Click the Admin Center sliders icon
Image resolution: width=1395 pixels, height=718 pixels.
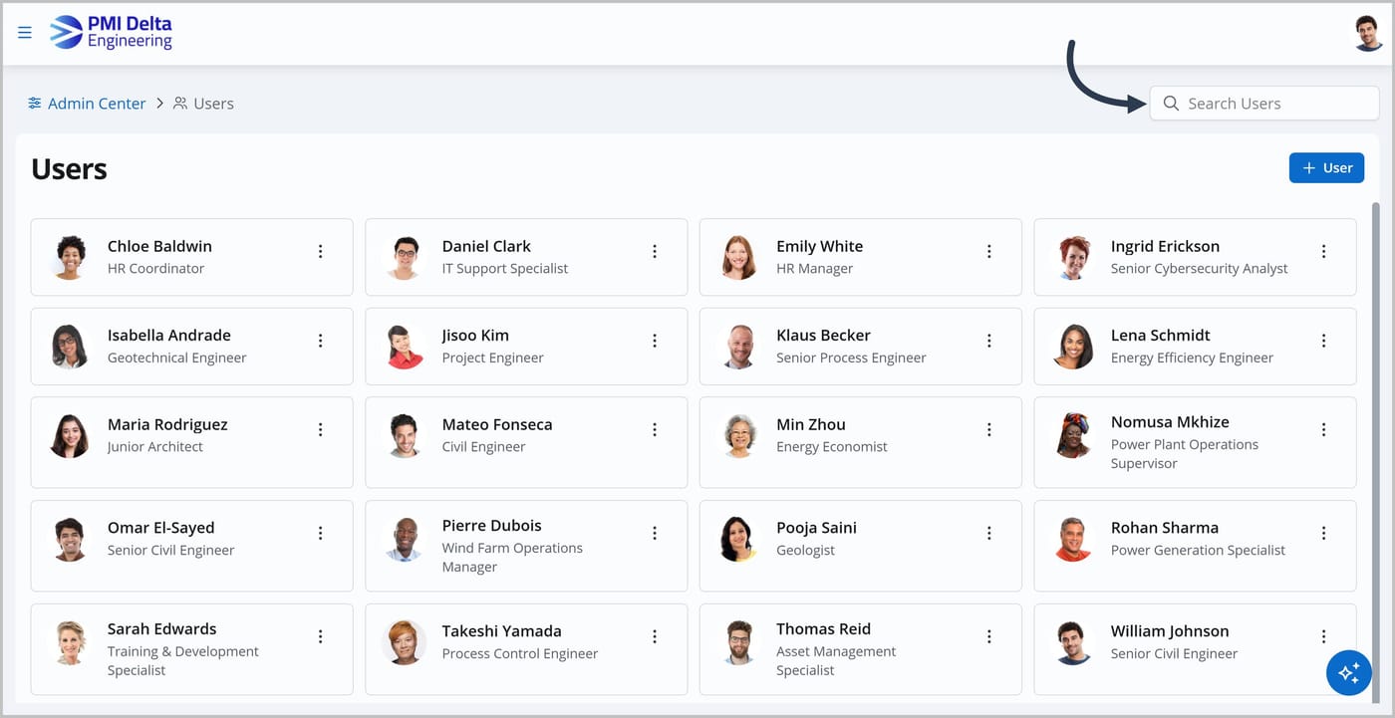click(35, 104)
